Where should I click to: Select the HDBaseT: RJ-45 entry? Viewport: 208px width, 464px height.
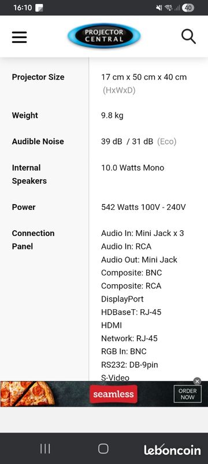[131, 312]
